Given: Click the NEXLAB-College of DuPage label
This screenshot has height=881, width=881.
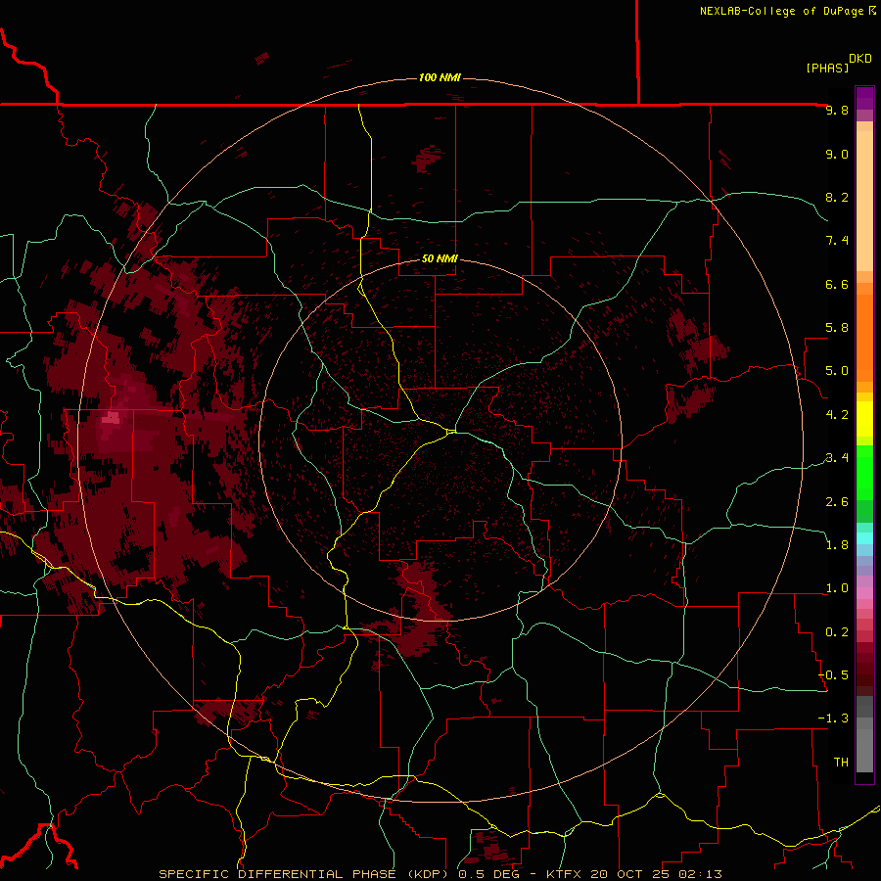Looking at the screenshot, I should pyautogui.click(x=782, y=11).
